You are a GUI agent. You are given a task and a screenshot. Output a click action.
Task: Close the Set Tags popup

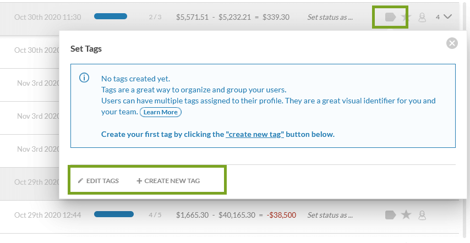click(452, 43)
